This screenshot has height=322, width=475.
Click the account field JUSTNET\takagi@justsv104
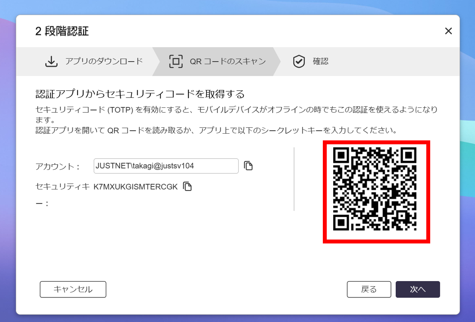166,166
